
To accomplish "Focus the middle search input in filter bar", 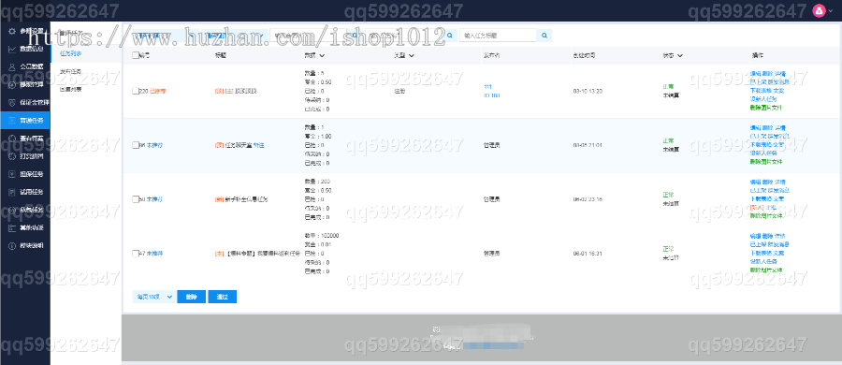I will [x=403, y=36].
